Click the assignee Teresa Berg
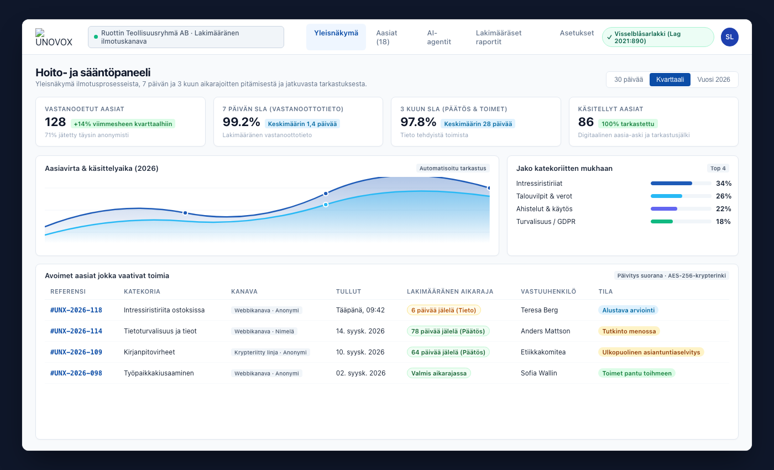This screenshot has width=774, height=470. coord(539,310)
